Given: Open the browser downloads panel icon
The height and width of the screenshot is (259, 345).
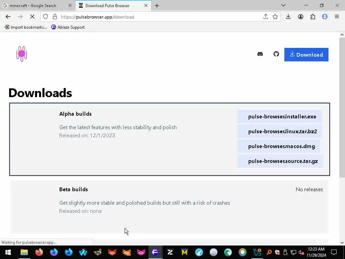Looking at the screenshot, I should pyautogui.click(x=288, y=17).
